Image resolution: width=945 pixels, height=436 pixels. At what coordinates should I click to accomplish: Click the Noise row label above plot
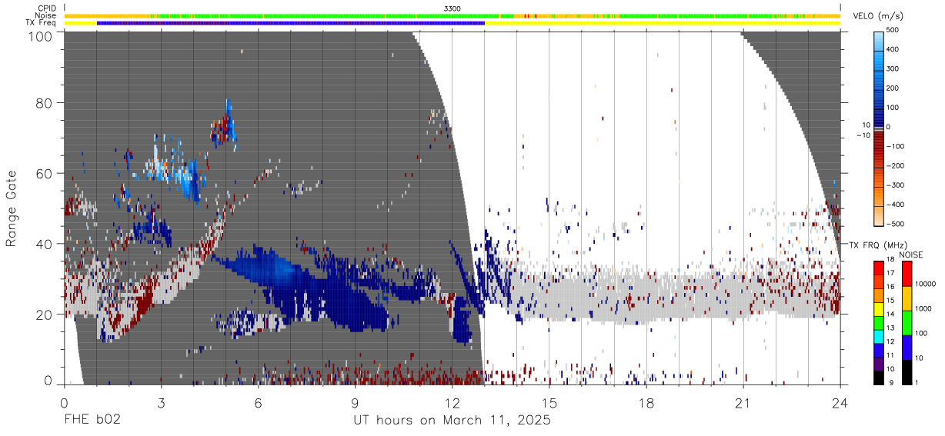[x=45, y=15]
